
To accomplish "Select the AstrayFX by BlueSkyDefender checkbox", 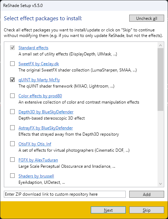I will tap(13, 128).
